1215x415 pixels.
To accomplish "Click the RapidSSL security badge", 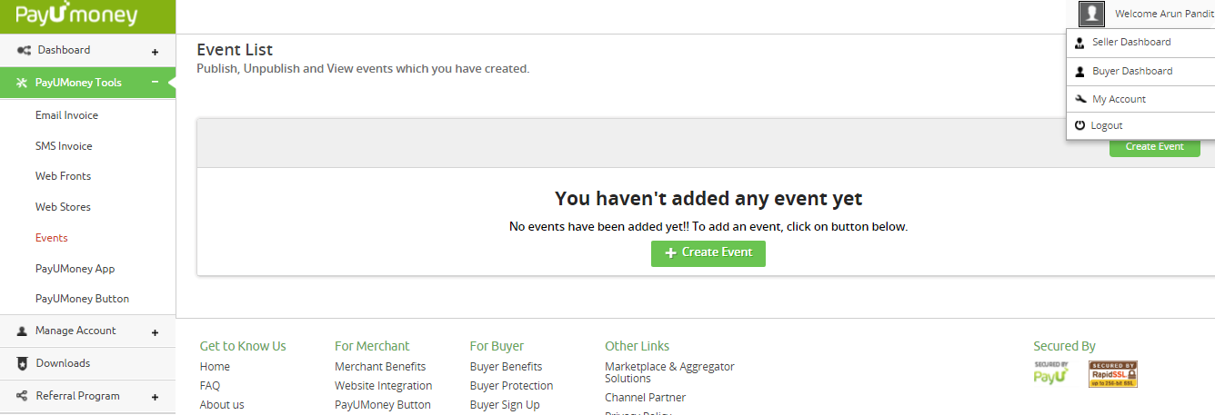I will click(x=1113, y=374).
